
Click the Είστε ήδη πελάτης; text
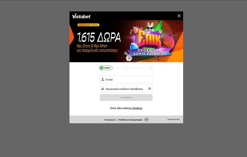click(x=121, y=108)
